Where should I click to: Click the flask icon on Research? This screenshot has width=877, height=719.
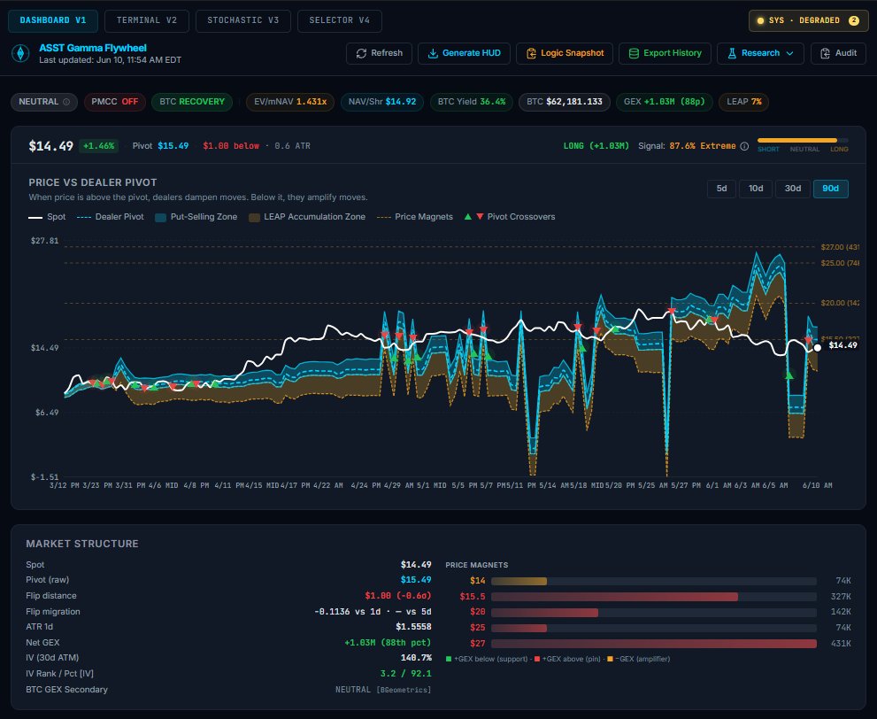(732, 53)
